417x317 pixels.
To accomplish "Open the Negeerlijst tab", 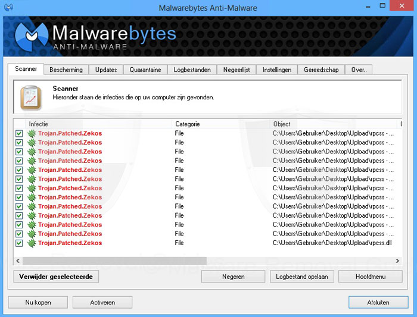I will [236, 70].
